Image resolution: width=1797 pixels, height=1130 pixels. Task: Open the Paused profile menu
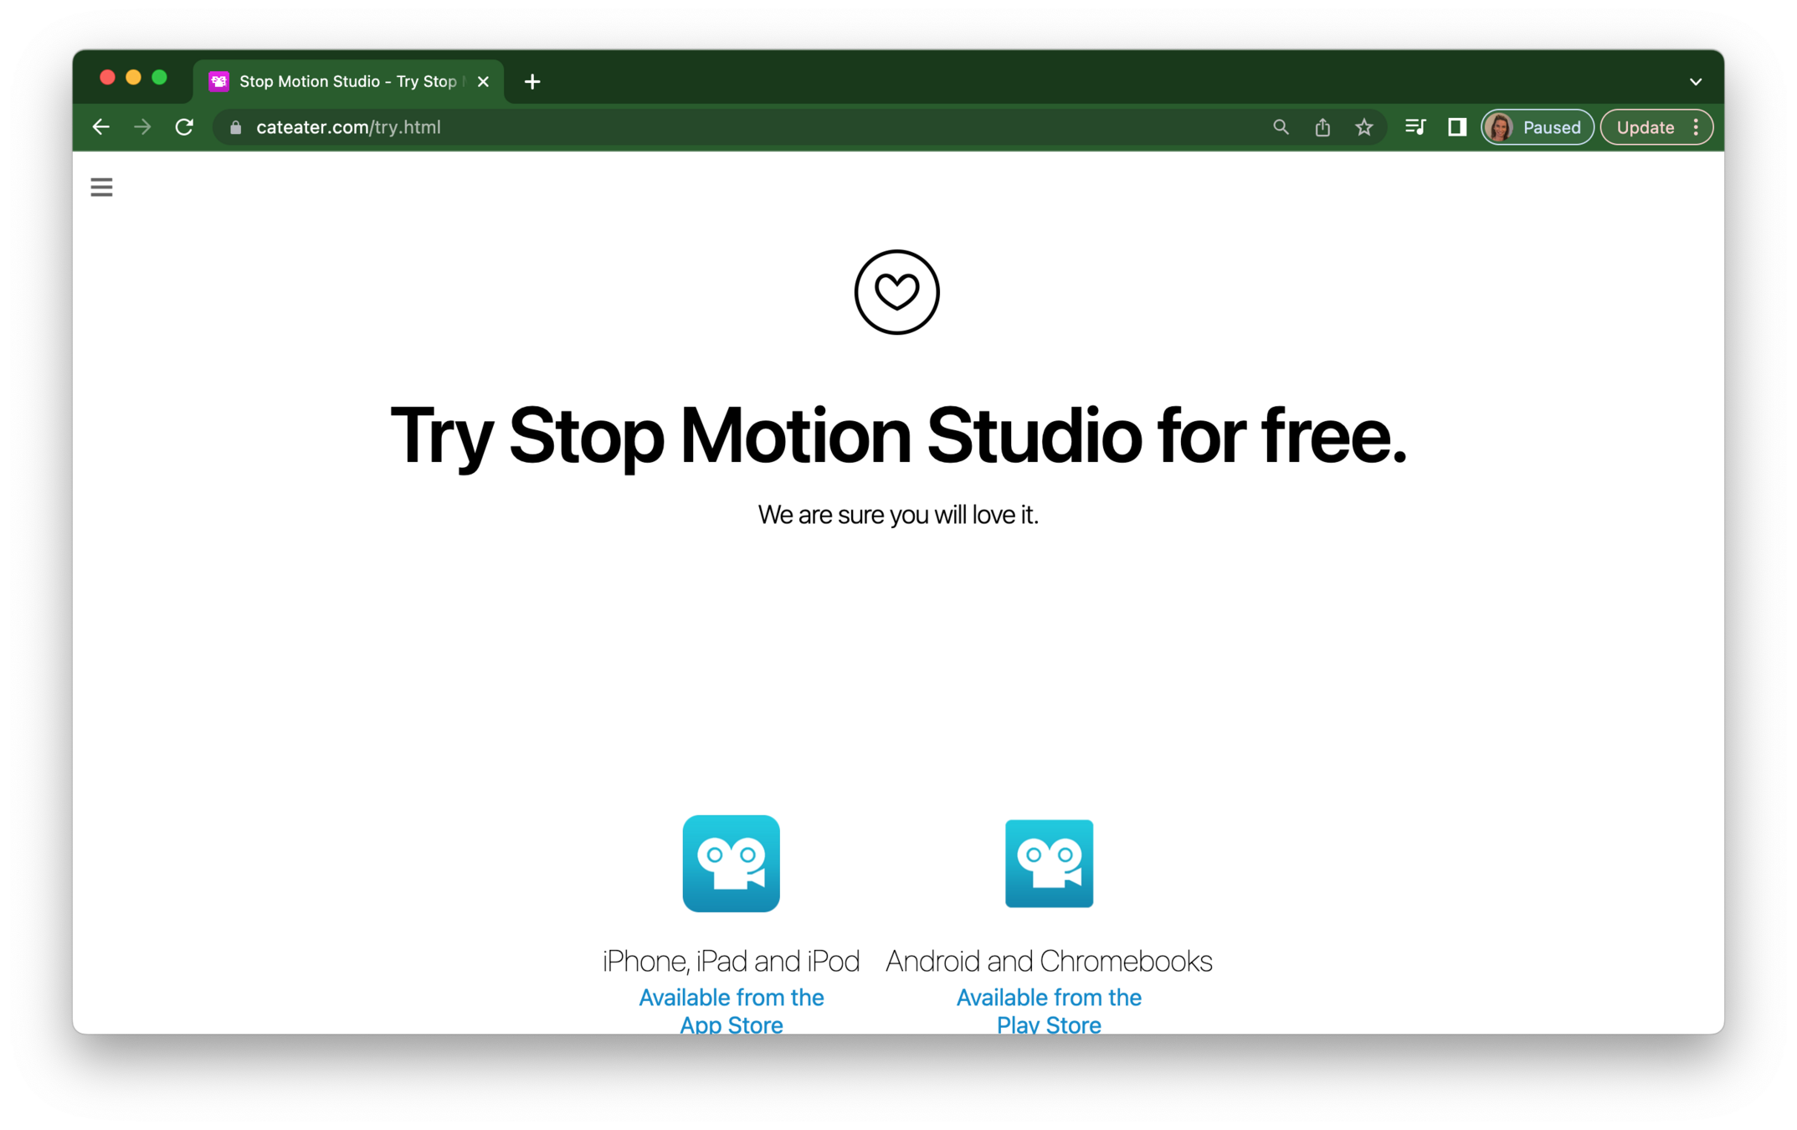1538,127
